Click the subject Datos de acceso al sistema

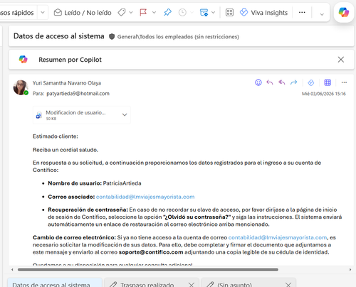(x=59, y=36)
